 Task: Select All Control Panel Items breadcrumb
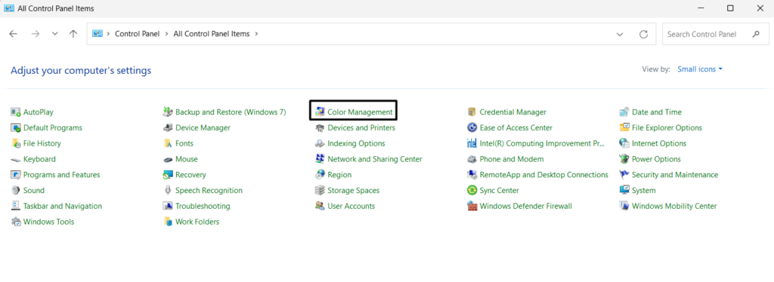[212, 34]
